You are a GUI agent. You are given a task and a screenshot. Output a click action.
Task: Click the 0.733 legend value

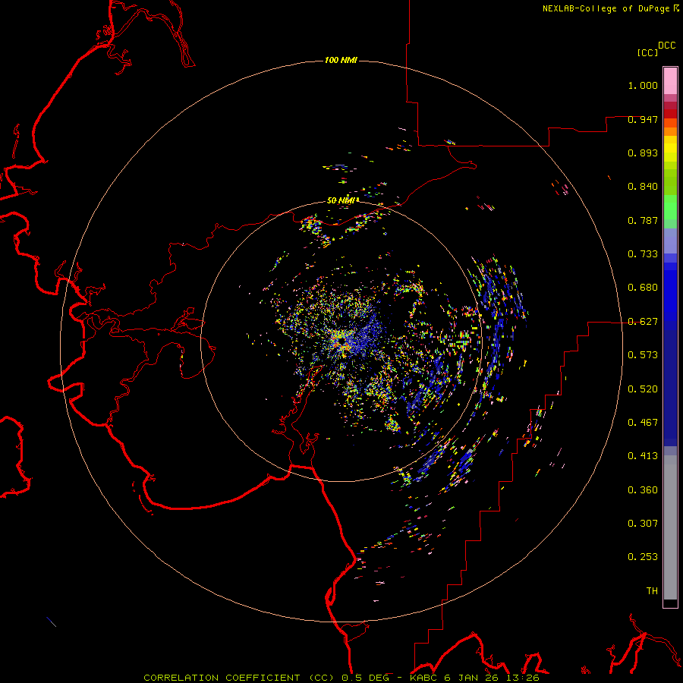coord(643,254)
